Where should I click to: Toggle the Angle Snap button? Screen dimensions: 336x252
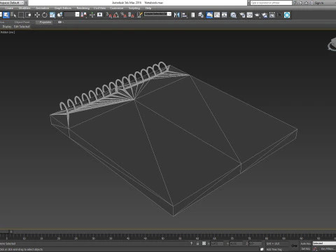(x=116, y=15)
